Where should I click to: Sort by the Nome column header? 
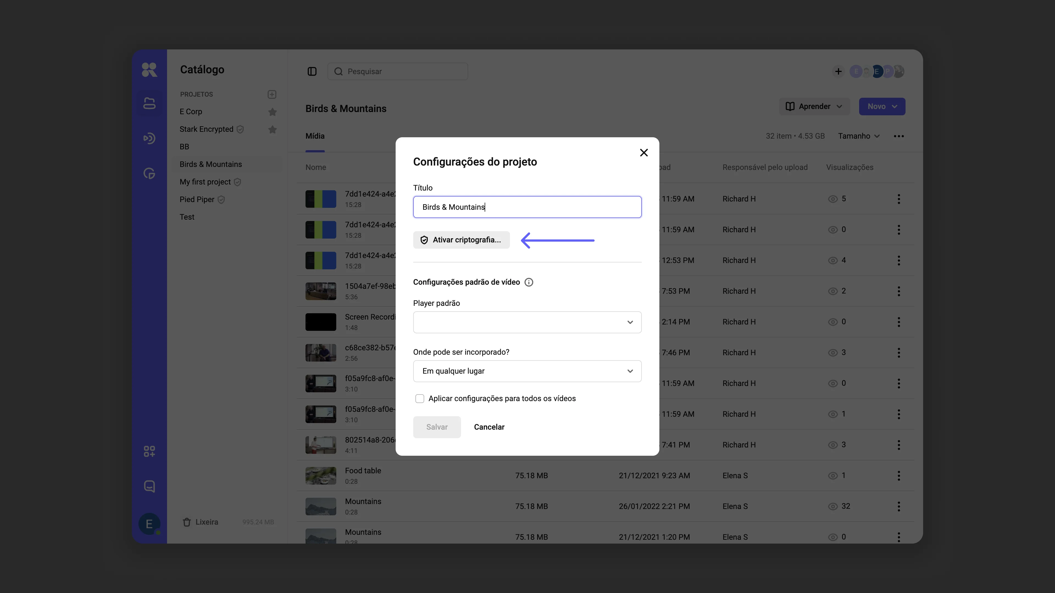tap(316, 167)
